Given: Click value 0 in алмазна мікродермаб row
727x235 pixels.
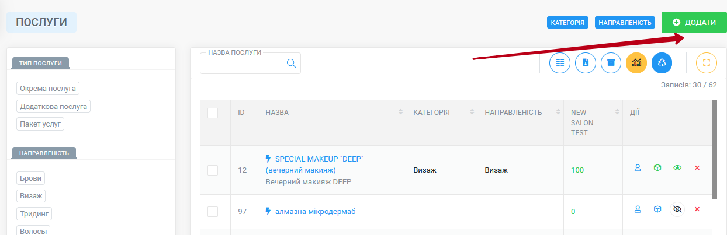Looking at the screenshot, I should coord(573,212).
